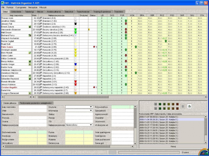The image size is (209, 156).
Task: Open the Informacja dropdown in player details
Action: [x=79, y=111]
